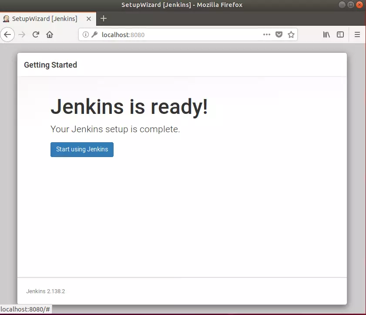Open a new tab with the plus button
The image size is (366, 315).
[104, 18]
